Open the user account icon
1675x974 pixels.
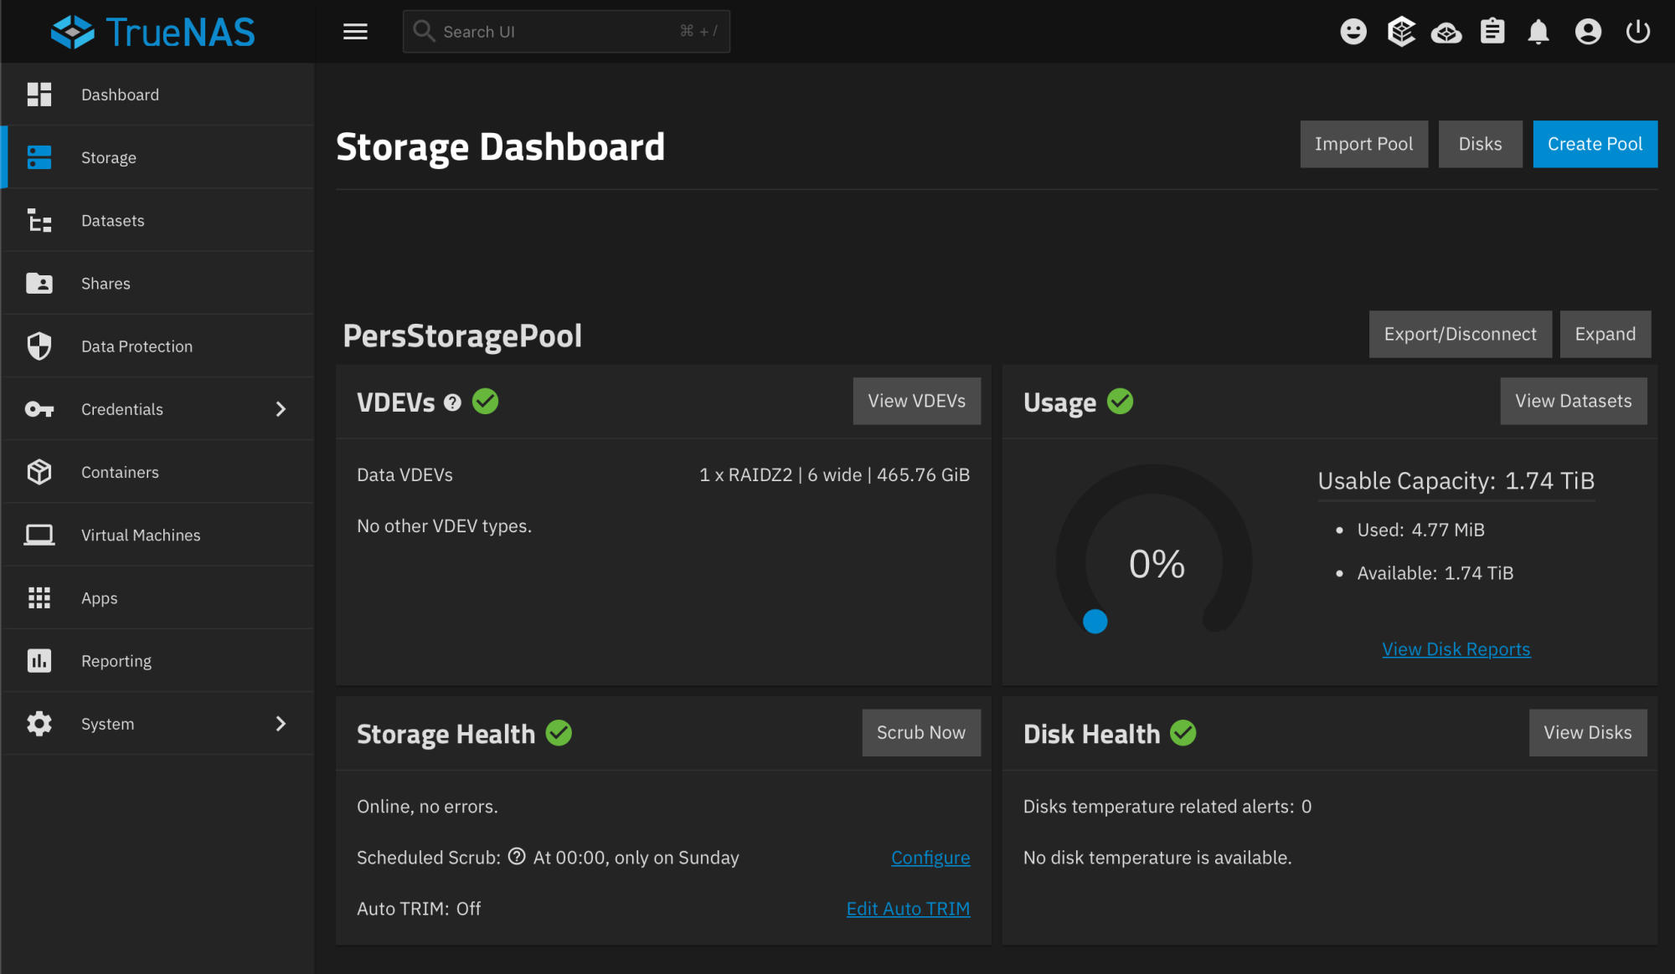[x=1588, y=32]
